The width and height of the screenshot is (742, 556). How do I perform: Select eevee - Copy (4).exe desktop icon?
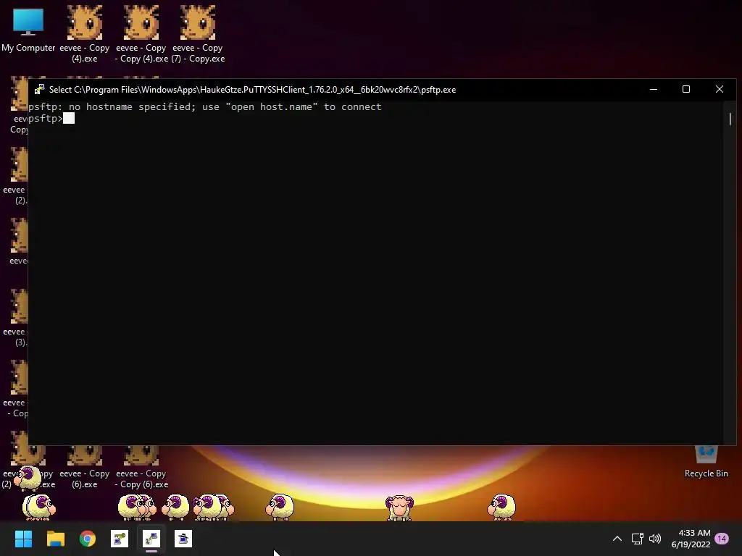coord(85,33)
